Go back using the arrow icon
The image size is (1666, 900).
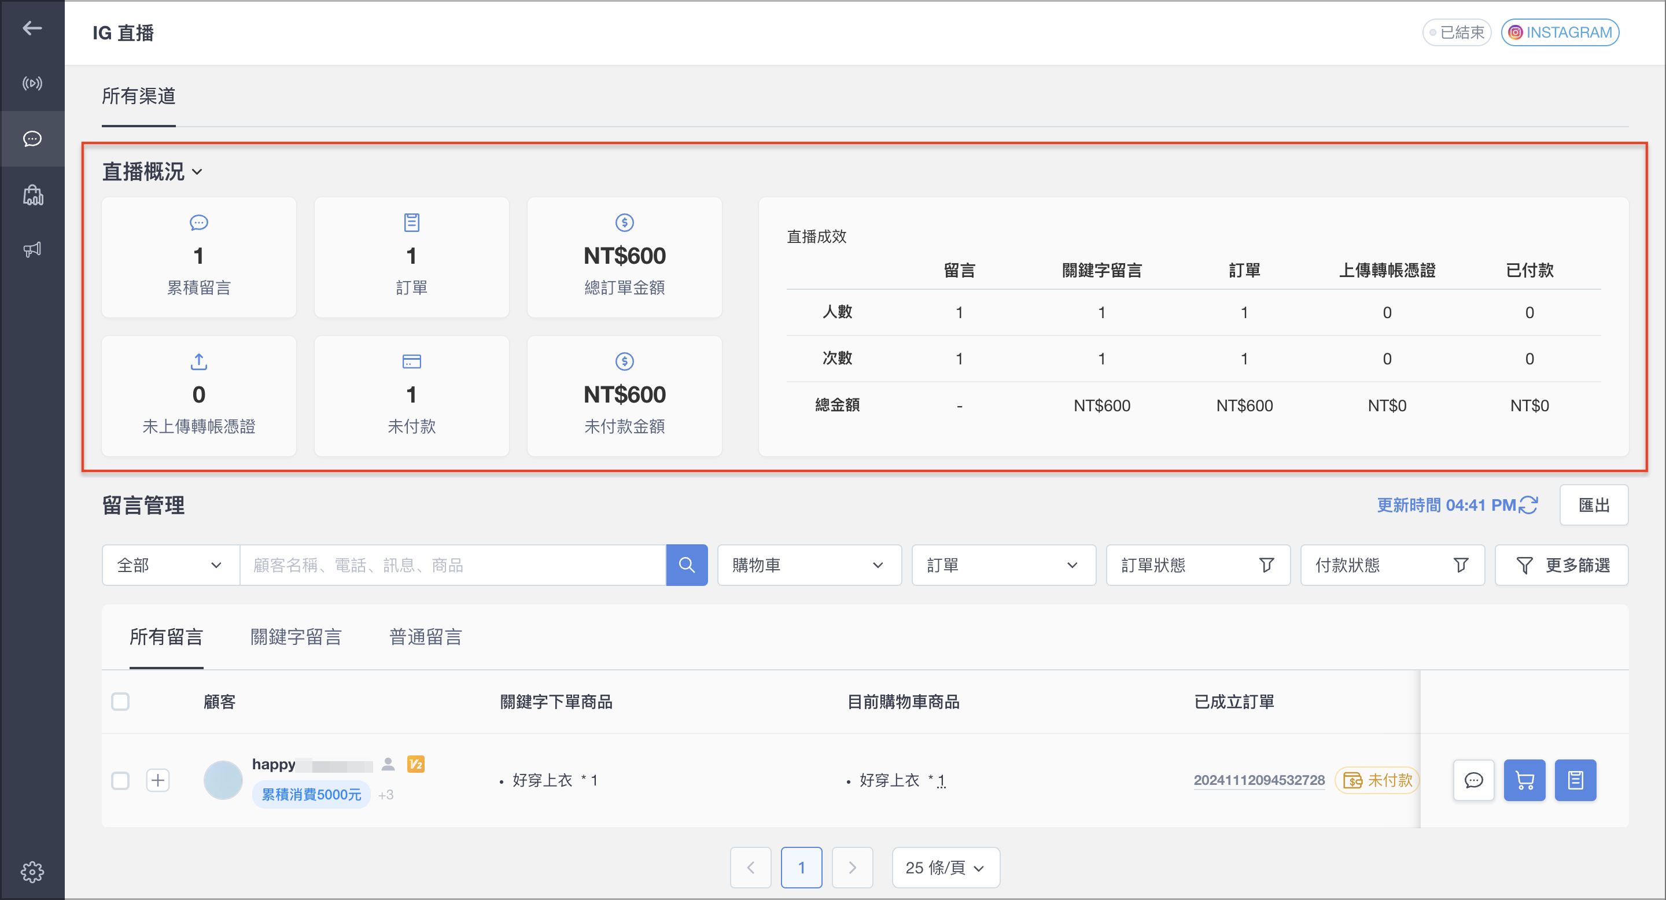32,28
